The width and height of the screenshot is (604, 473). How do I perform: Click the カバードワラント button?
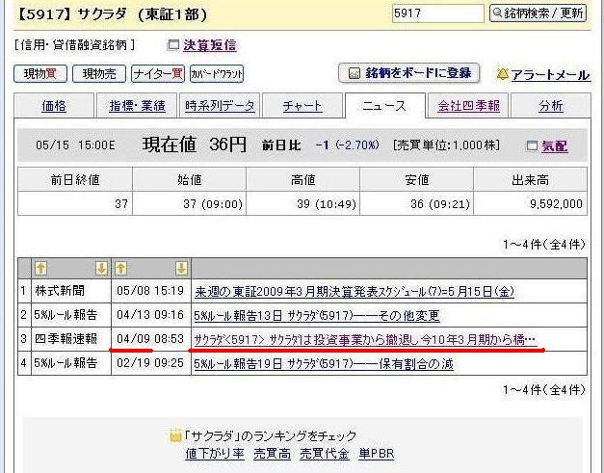click(x=217, y=73)
